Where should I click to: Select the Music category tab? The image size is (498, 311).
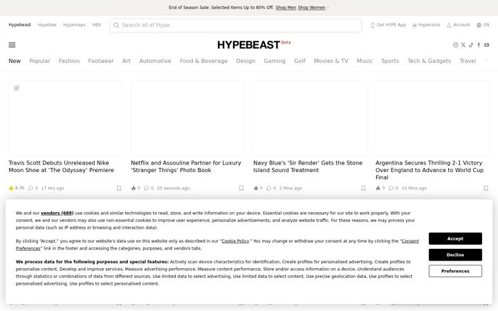(x=365, y=61)
